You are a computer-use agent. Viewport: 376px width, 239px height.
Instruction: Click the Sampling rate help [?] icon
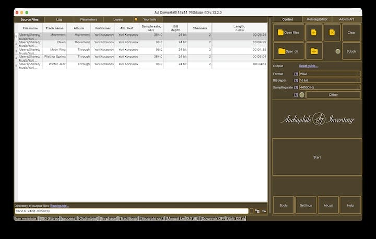pos(296,87)
